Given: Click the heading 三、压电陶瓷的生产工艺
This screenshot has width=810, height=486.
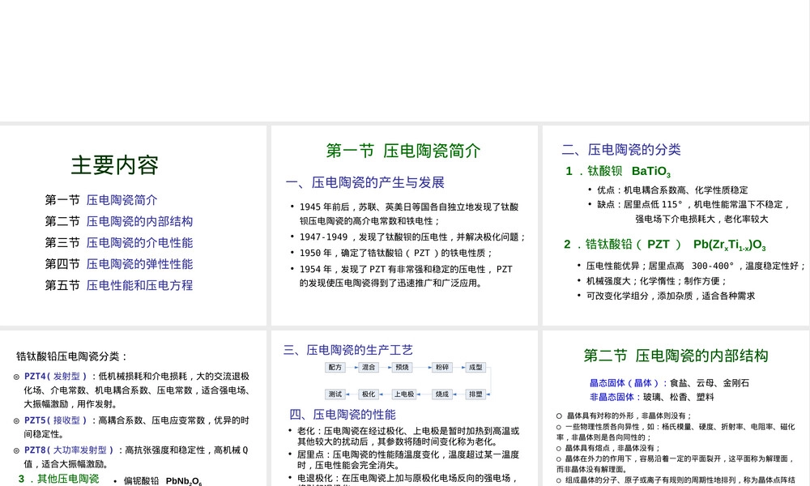Looking at the screenshot, I should tap(347, 350).
